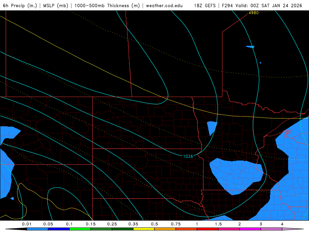This screenshot has height=231, width=309.
Task: Click the 'Valid: 00Z SAT JAN 24 2026' text
Action: click(x=269, y=5)
